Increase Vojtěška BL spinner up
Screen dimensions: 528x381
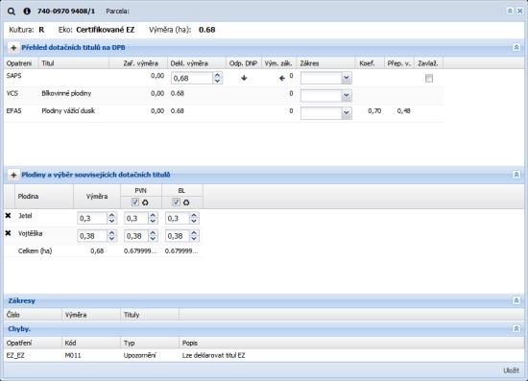pyautogui.click(x=194, y=233)
